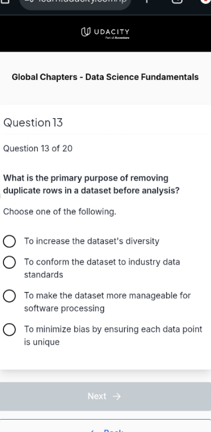Select radio for conform to industry standards
Image resolution: width=211 pixels, height=432 pixels.
[x=10, y=262]
